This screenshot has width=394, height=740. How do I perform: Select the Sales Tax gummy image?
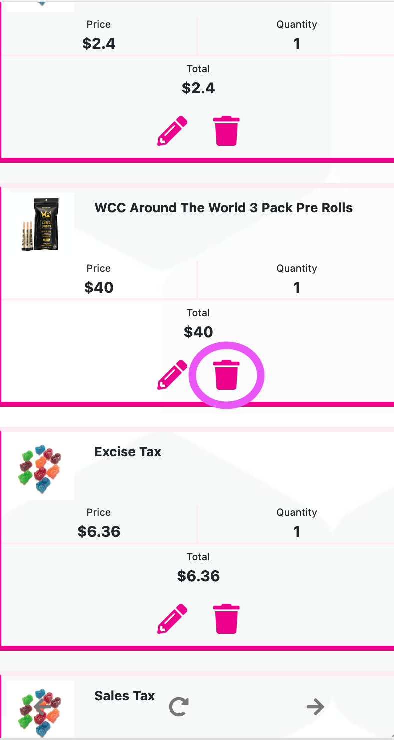click(x=40, y=710)
